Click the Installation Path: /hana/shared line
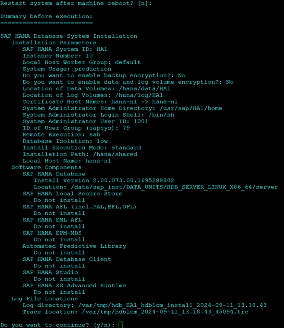 click(80, 154)
